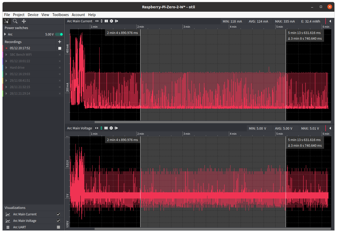Image resolution: width=337 pixels, height=233 pixels.
Task: Uncheck Arc Main Voltage visualization
Action: click(x=58, y=221)
